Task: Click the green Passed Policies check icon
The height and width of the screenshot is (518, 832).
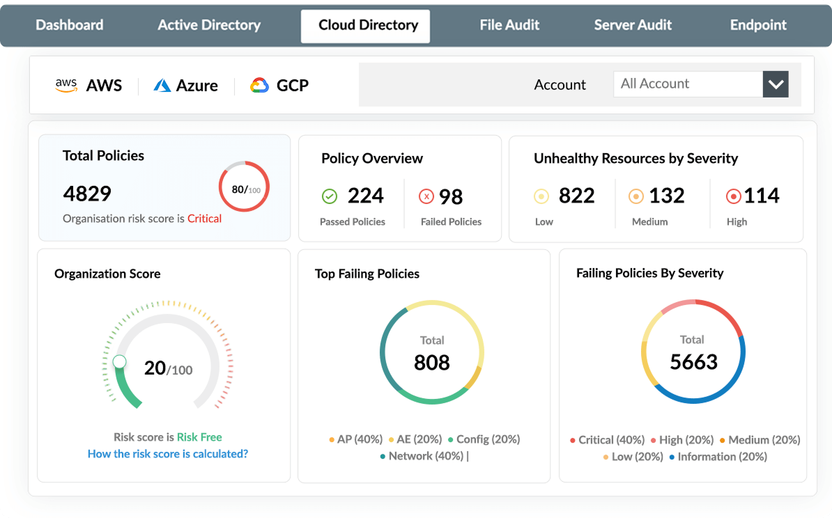Action: [x=330, y=196]
